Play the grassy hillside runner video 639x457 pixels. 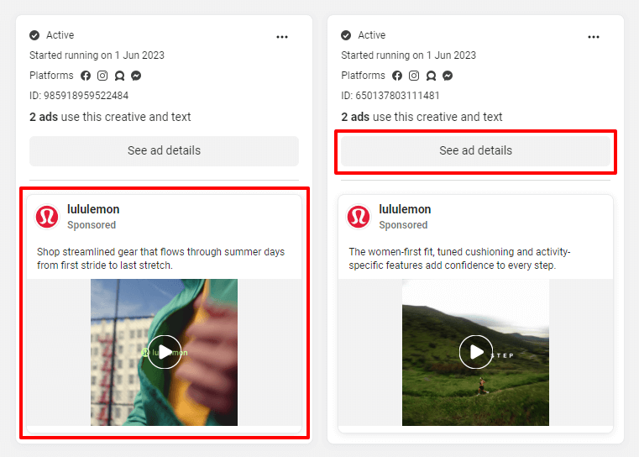tap(475, 352)
